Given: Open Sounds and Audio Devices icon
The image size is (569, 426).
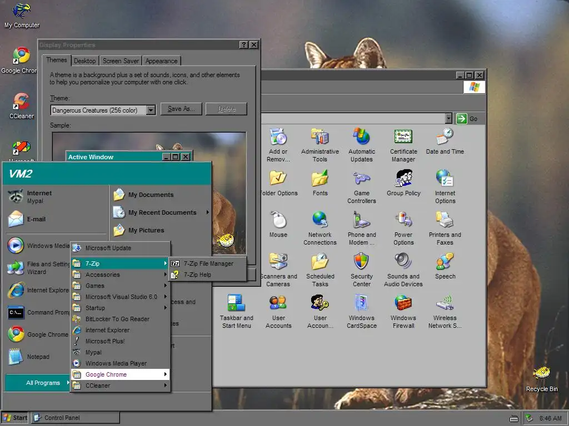Looking at the screenshot, I should click(403, 270).
